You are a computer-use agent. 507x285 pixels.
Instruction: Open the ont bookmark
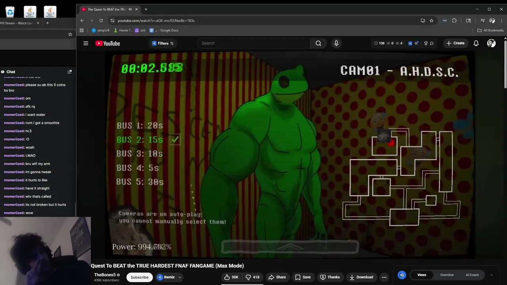click(140, 30)
